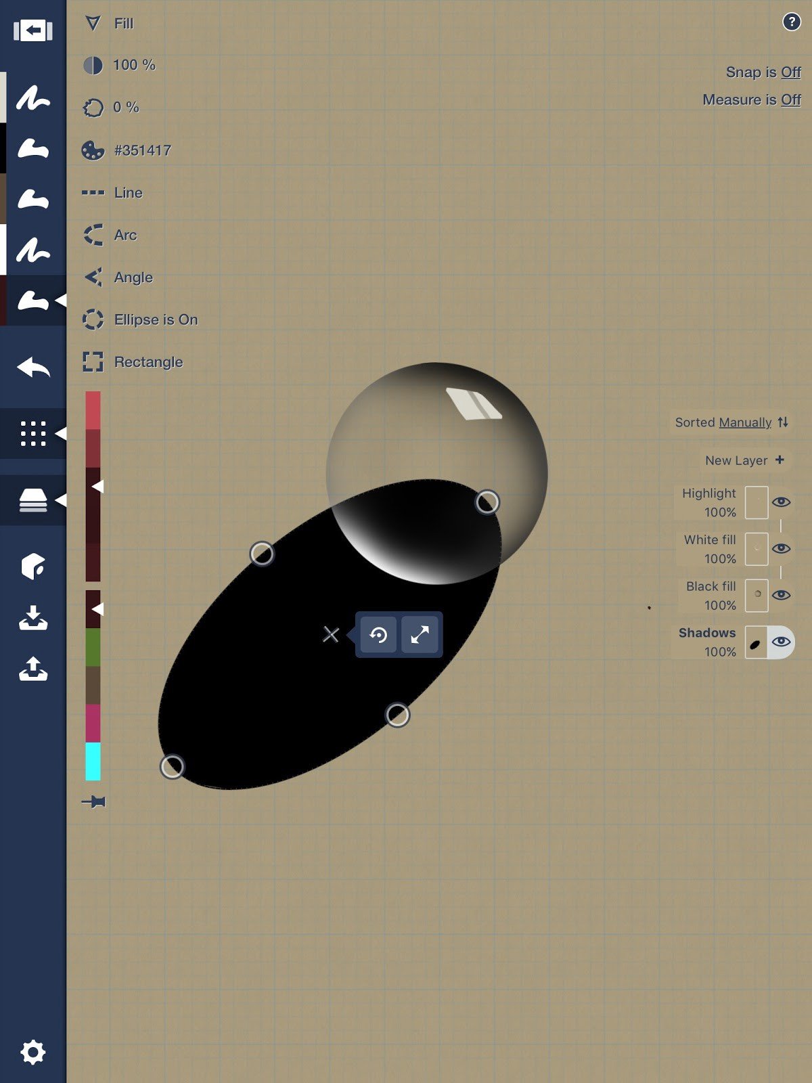
Task: Select the third brush slot with brown color
Action: [x=32, y=199]
